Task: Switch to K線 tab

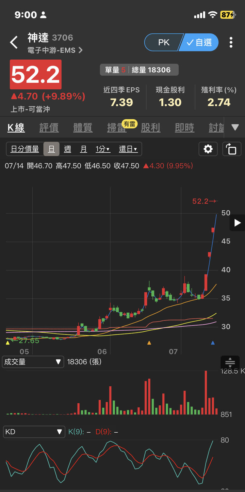Action: (x=16, y=128)
